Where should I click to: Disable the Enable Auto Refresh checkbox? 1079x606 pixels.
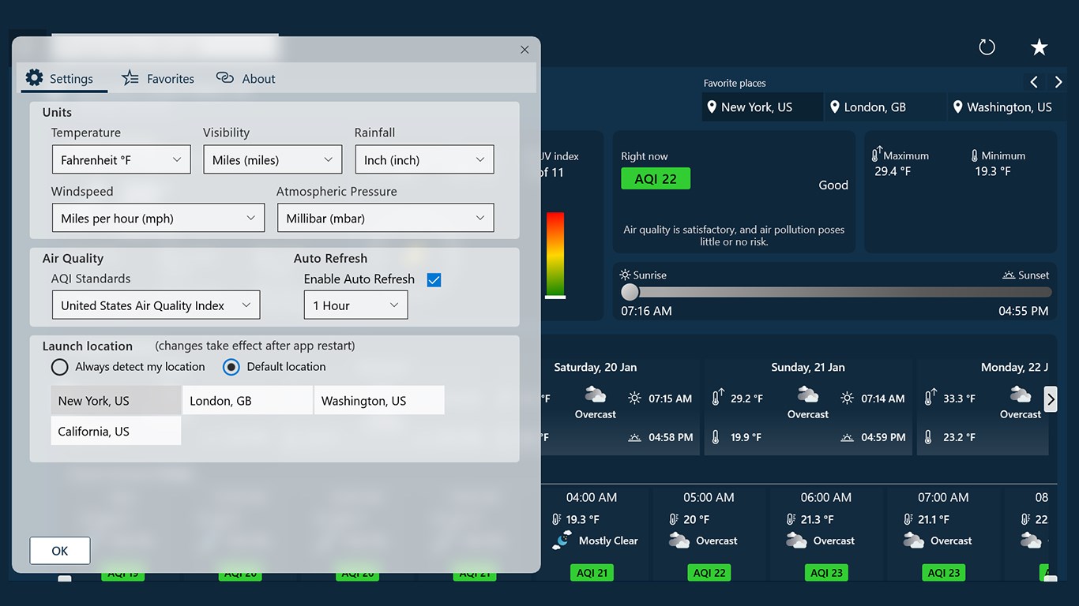click(434, 279)
